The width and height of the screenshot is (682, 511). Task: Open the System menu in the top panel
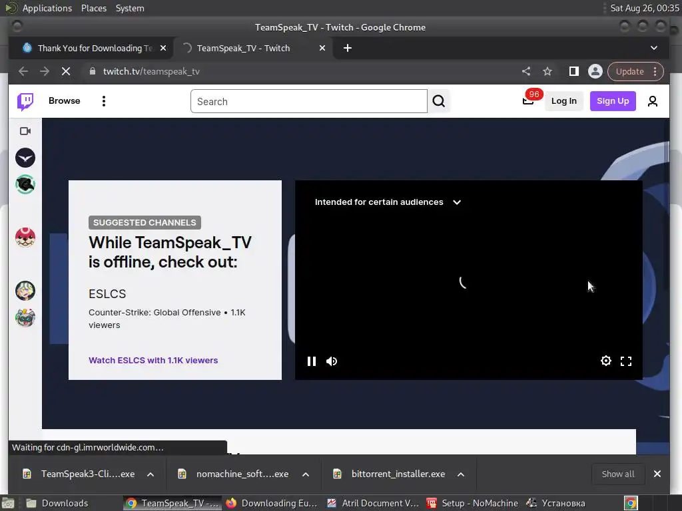point(130,8)
